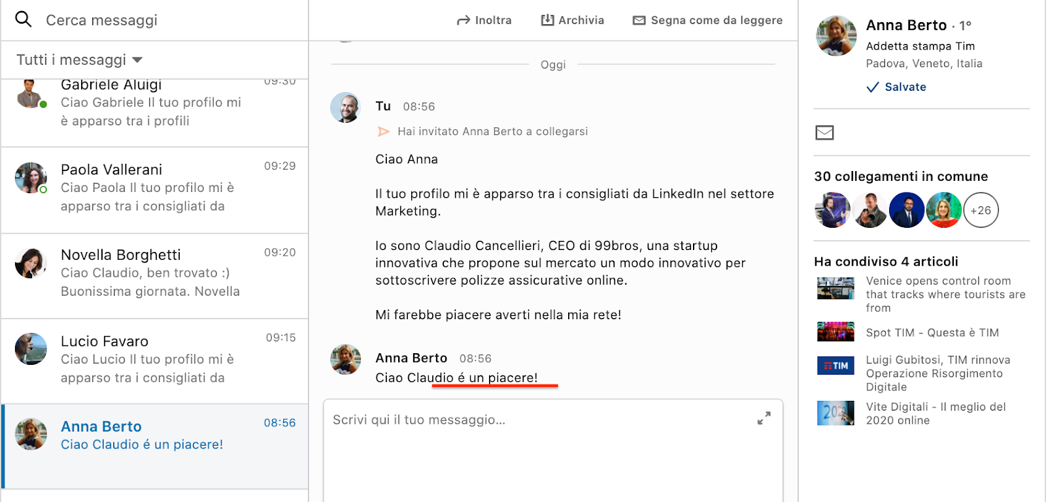Click the Tu sender name in thread
Image resolution: width=1046 pixels, height=502 pixels.
[383, 106]
